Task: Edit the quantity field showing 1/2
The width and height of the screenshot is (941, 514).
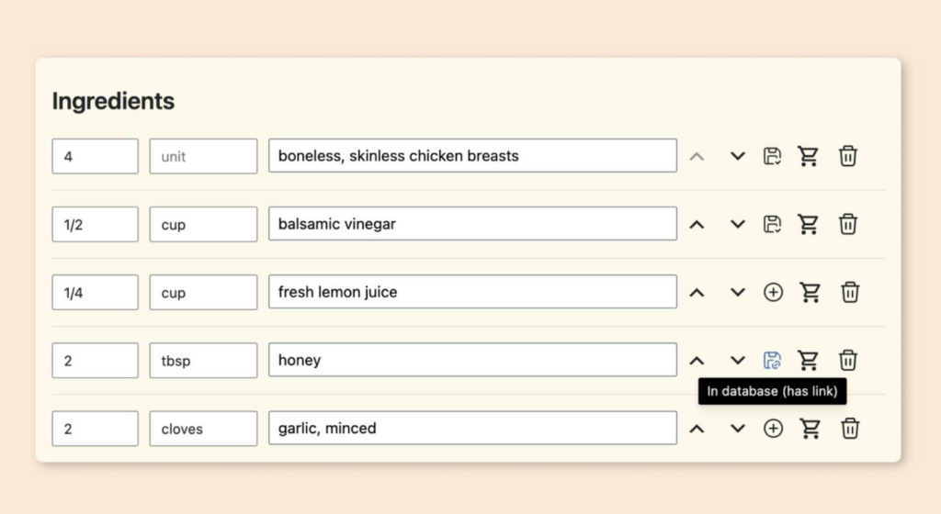Action: (x=95, y=224)
